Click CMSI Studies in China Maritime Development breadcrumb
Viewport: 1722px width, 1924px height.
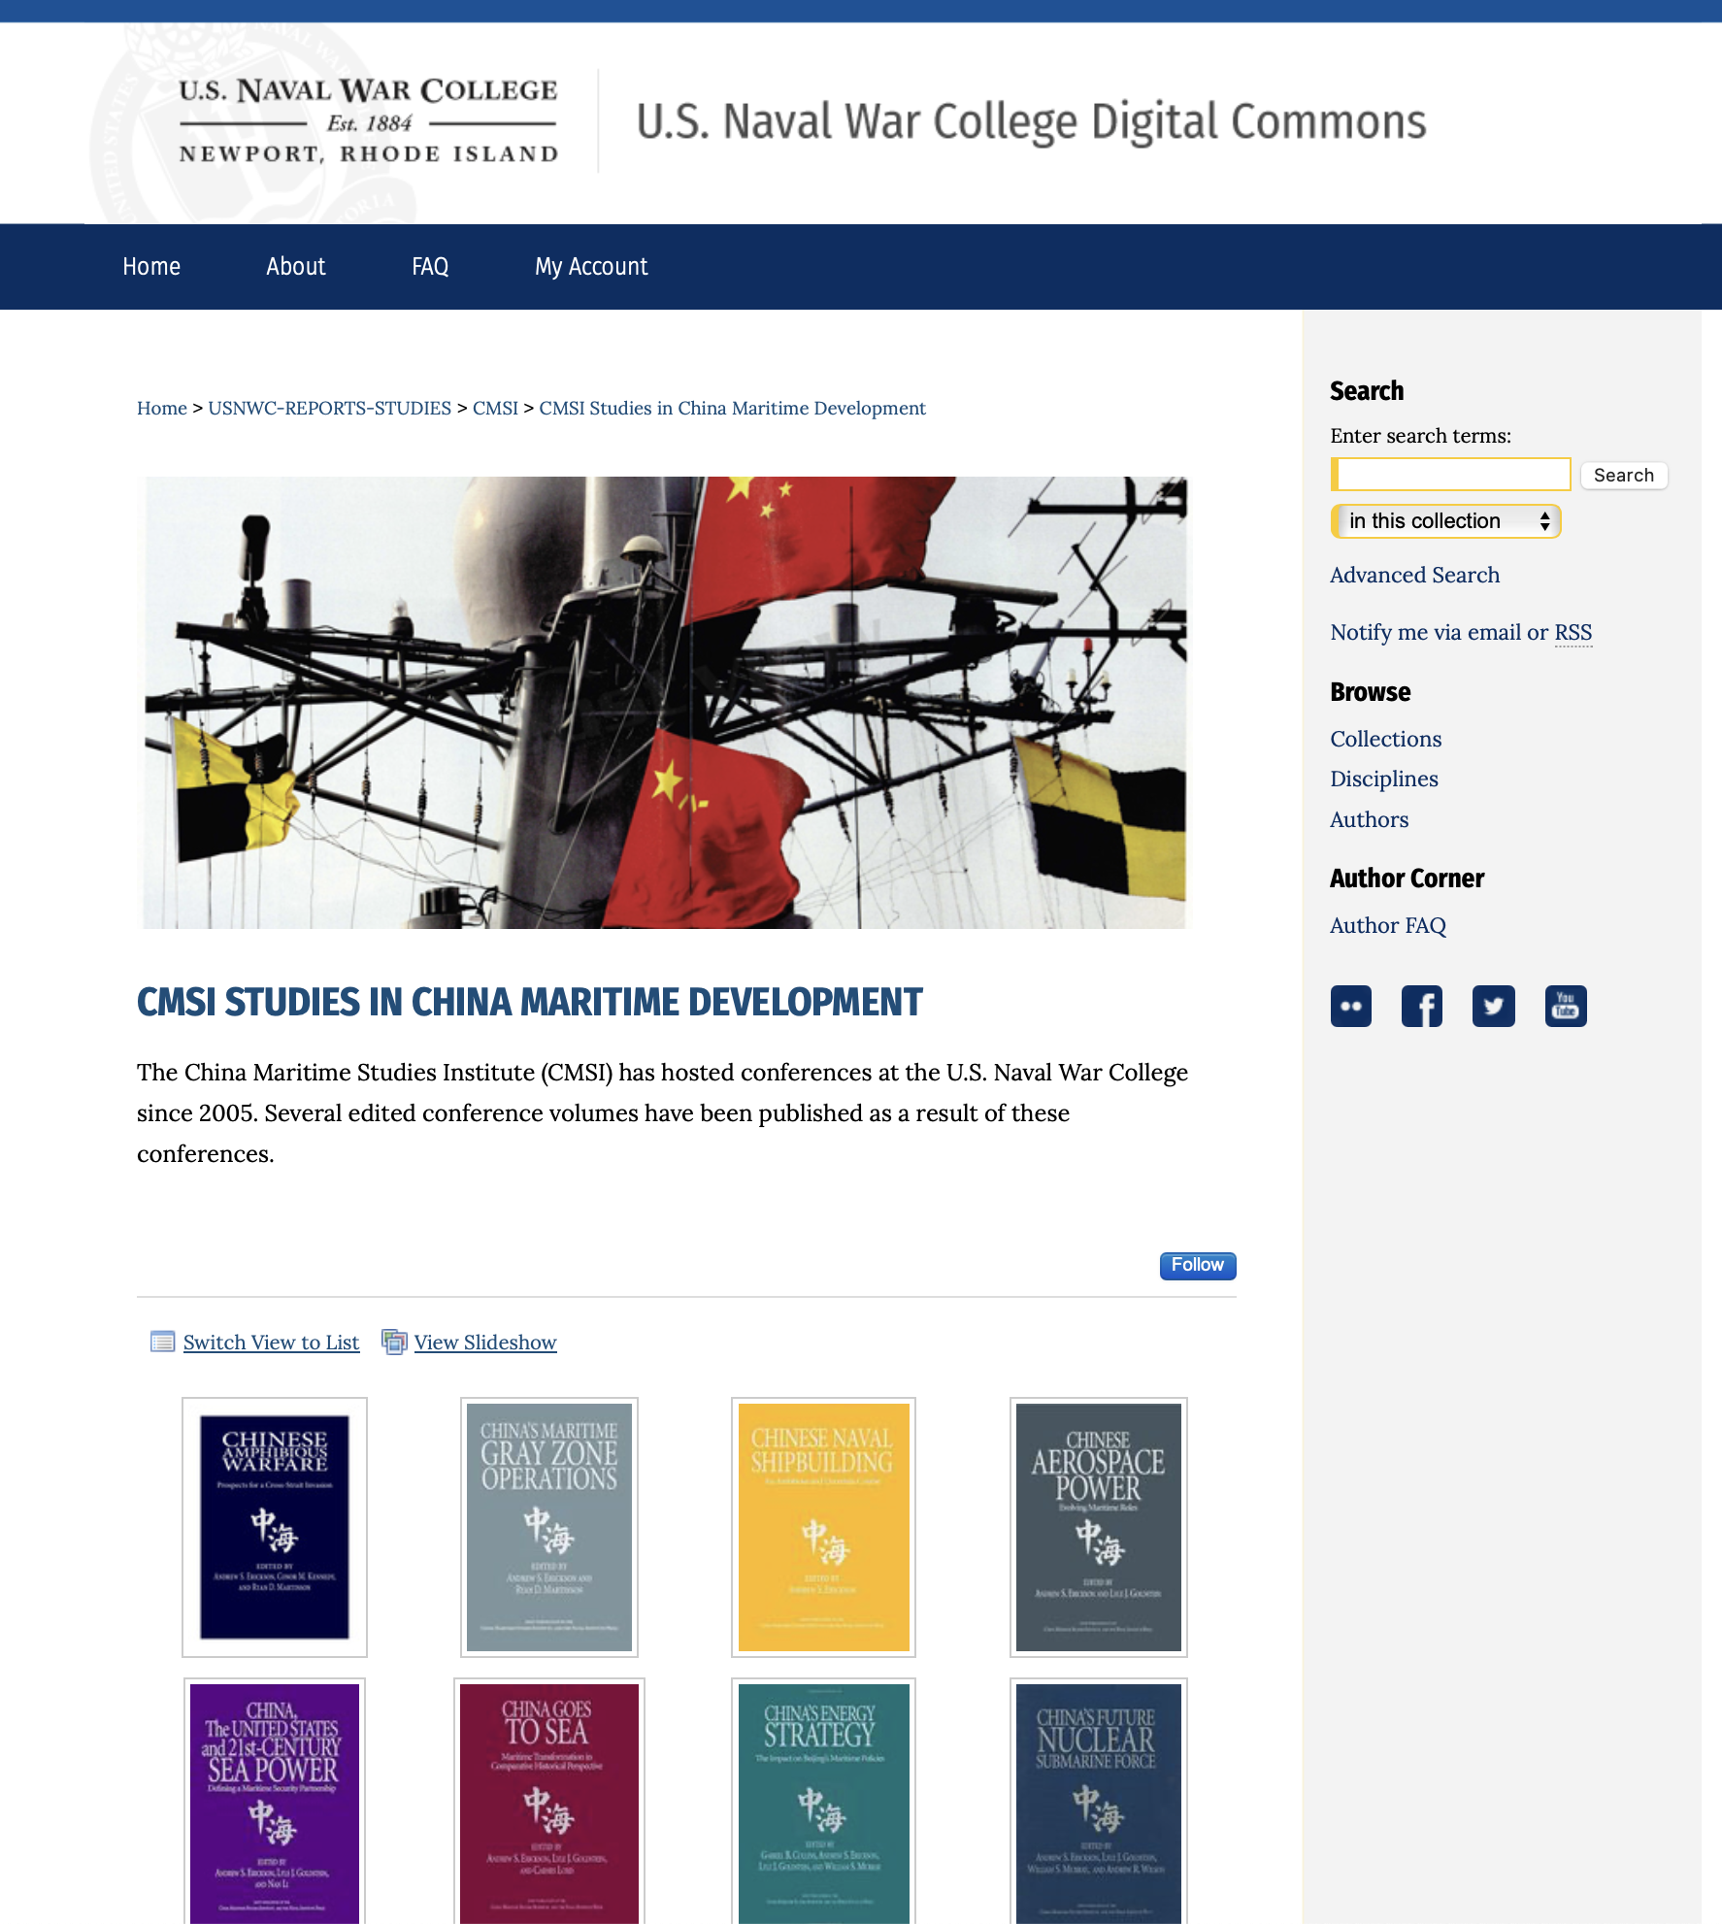click(732, 408)
